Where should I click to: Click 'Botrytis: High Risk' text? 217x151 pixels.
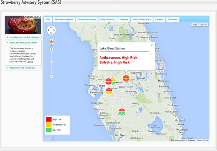115,62
